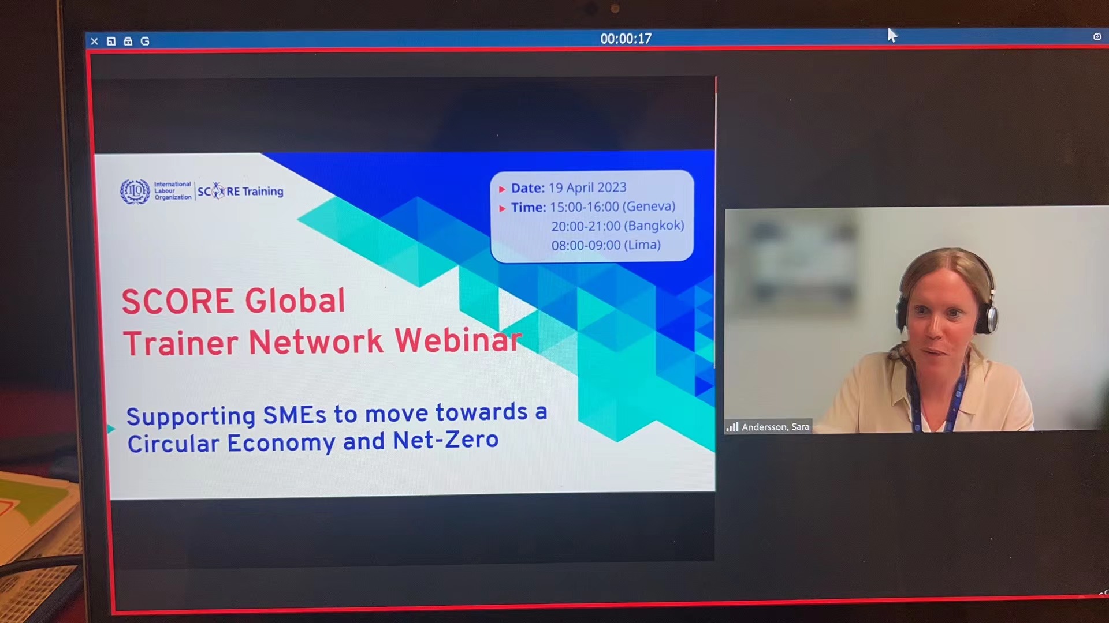The width and height of the screenshot is (1109, 623).
Task: Select the presenter's video tile
Action: pos(916,318)
